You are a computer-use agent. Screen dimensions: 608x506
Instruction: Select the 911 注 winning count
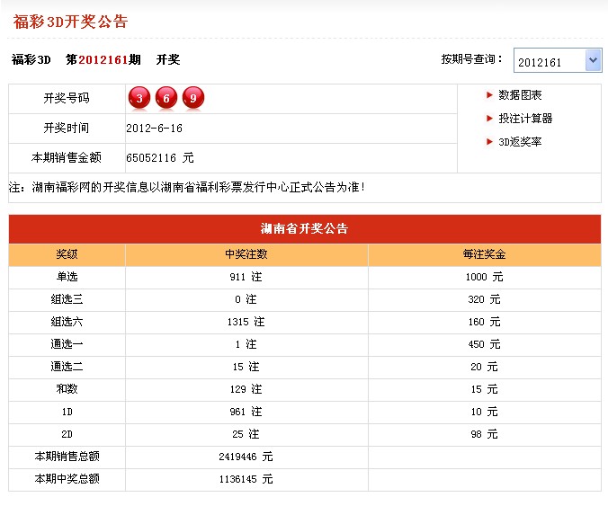click(246, 277)
